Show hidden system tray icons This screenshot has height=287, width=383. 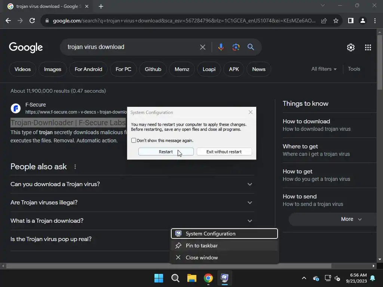pyautogui.click(x=304, y=278)
